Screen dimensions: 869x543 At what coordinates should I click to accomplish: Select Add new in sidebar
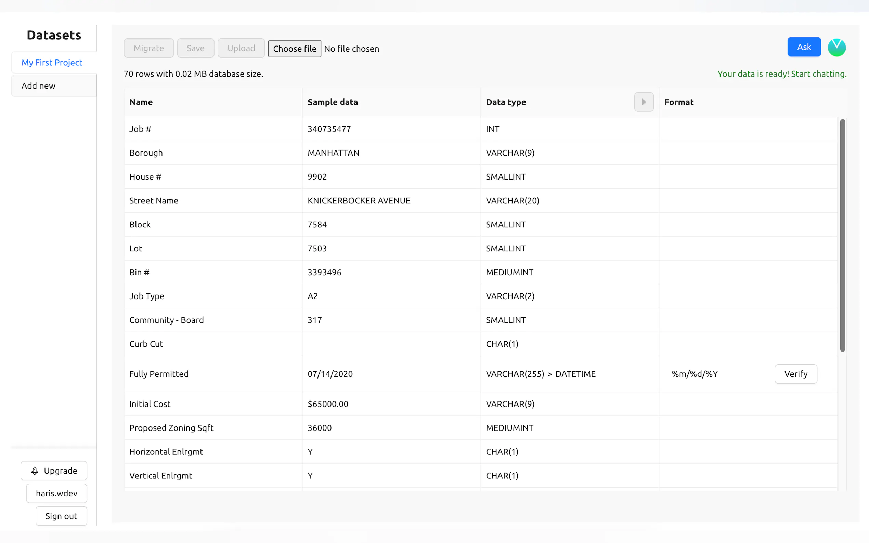pyautogui.click(x=38, y=86)
